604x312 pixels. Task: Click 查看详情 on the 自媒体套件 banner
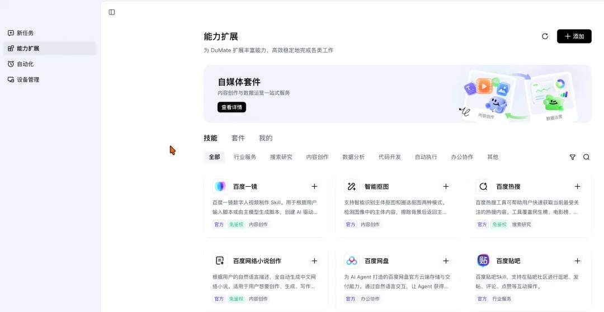point(232,107)
